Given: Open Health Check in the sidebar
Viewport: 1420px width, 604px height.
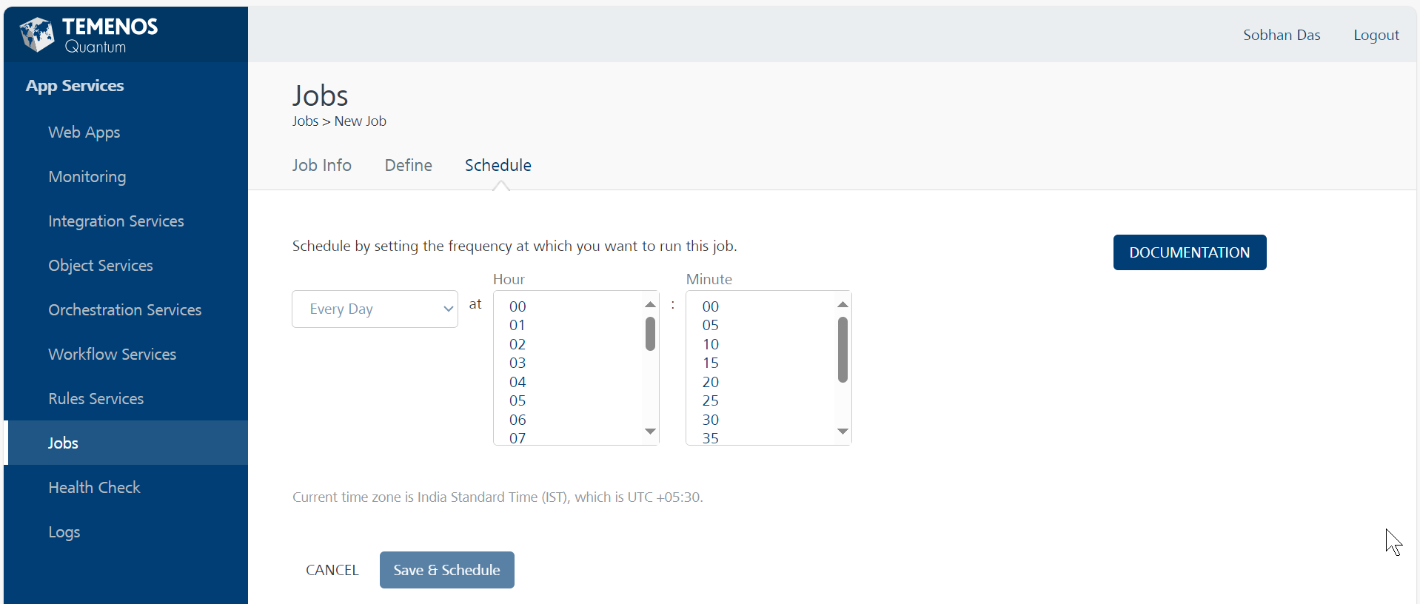Looking at the screenshot, I should point(94,487).
